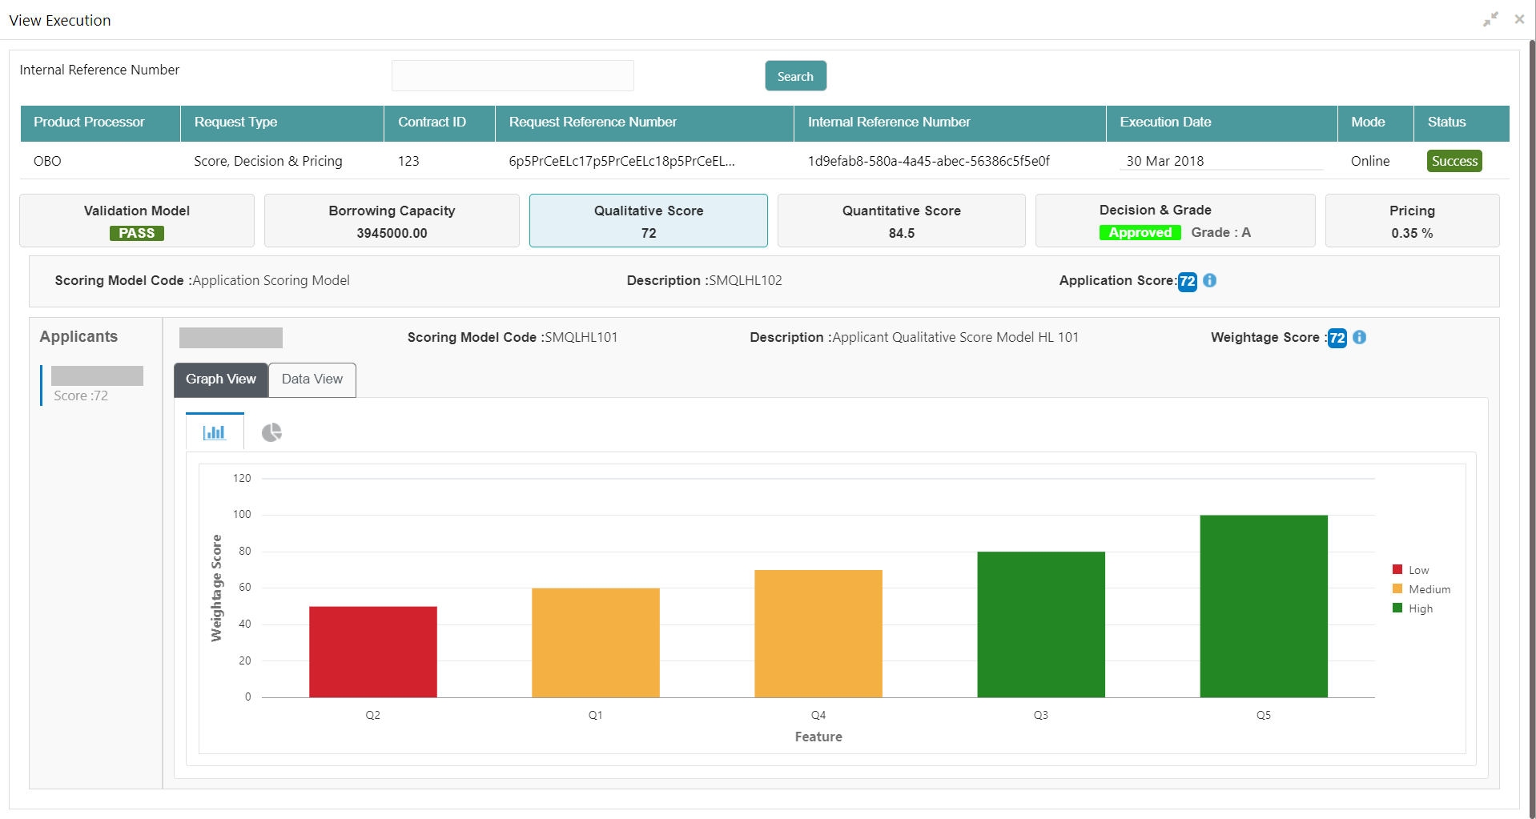Click the green Approved badge
The image size is (1536, 819).
(1140, 232)
